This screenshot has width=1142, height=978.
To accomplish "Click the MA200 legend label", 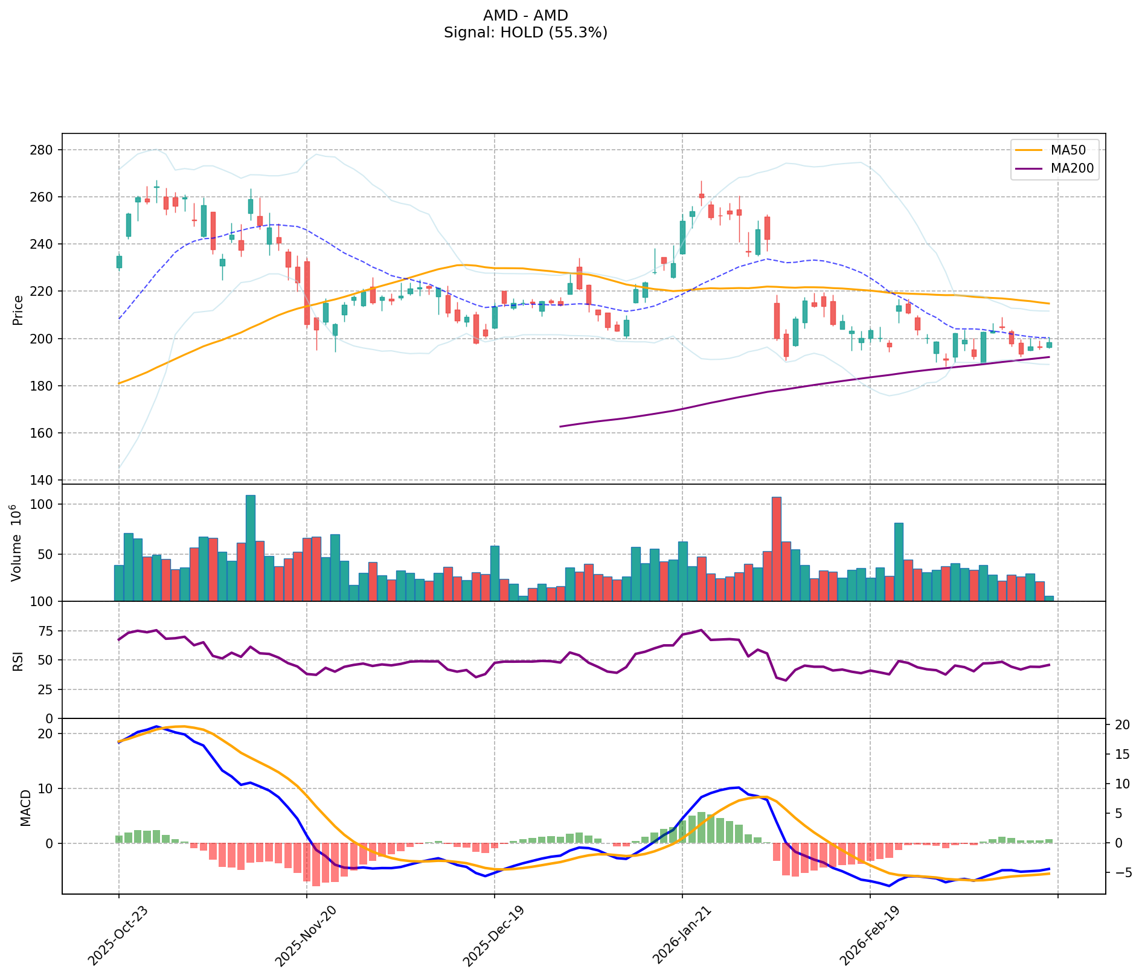I will [1072, 169].
